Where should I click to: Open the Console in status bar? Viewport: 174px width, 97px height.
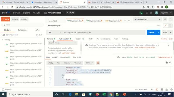[x=7, y=89]
